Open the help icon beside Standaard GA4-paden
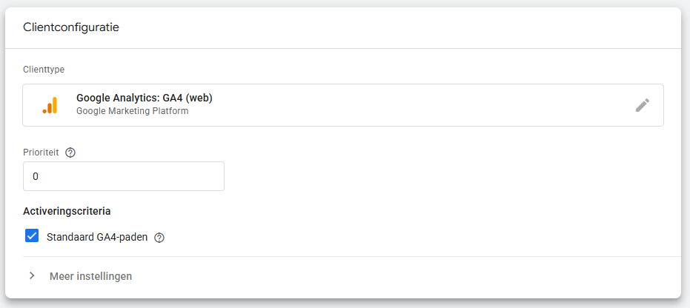The image size is (690, 308). point(159,238)
